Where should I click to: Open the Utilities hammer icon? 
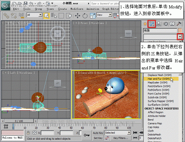tap(179, 24)
